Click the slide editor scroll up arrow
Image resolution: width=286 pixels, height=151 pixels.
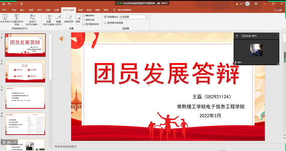click(284, 32)
